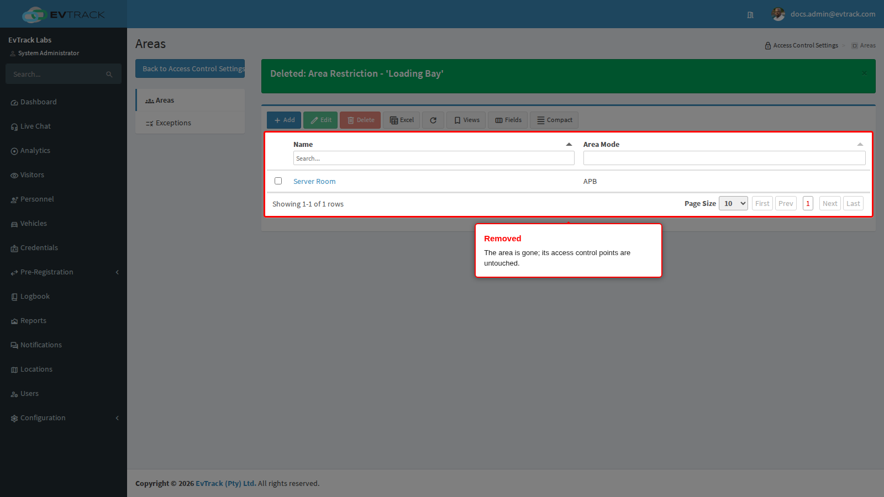Image resolution: width=884 pixels, height=497 pixels.
Task: Open the Views menu button
Action: click(x=466, y=120)
